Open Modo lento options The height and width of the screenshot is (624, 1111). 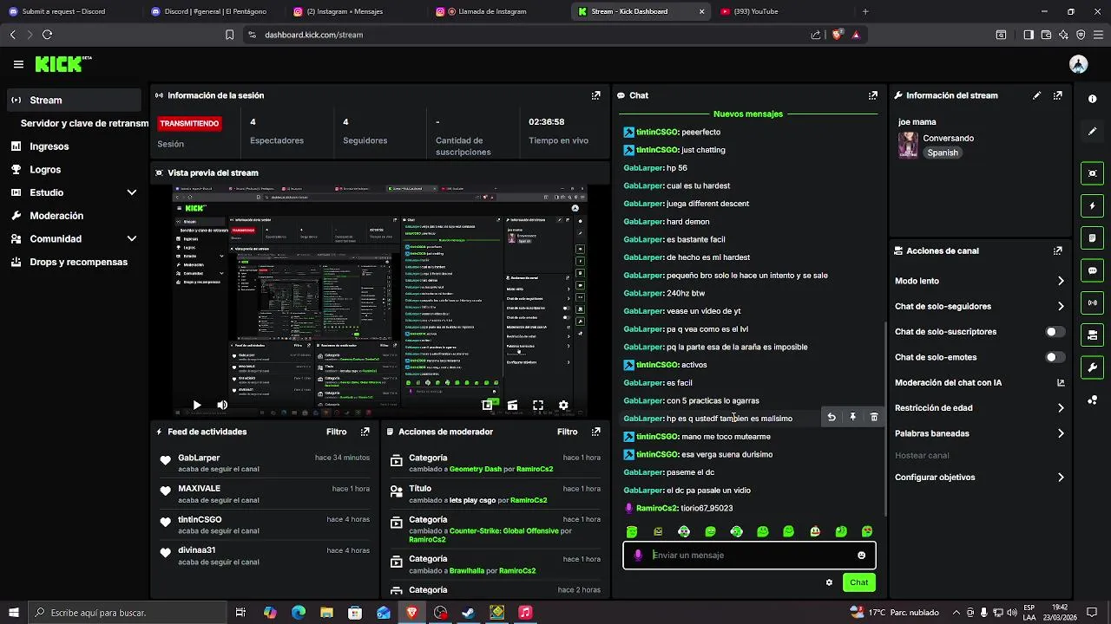979,281
